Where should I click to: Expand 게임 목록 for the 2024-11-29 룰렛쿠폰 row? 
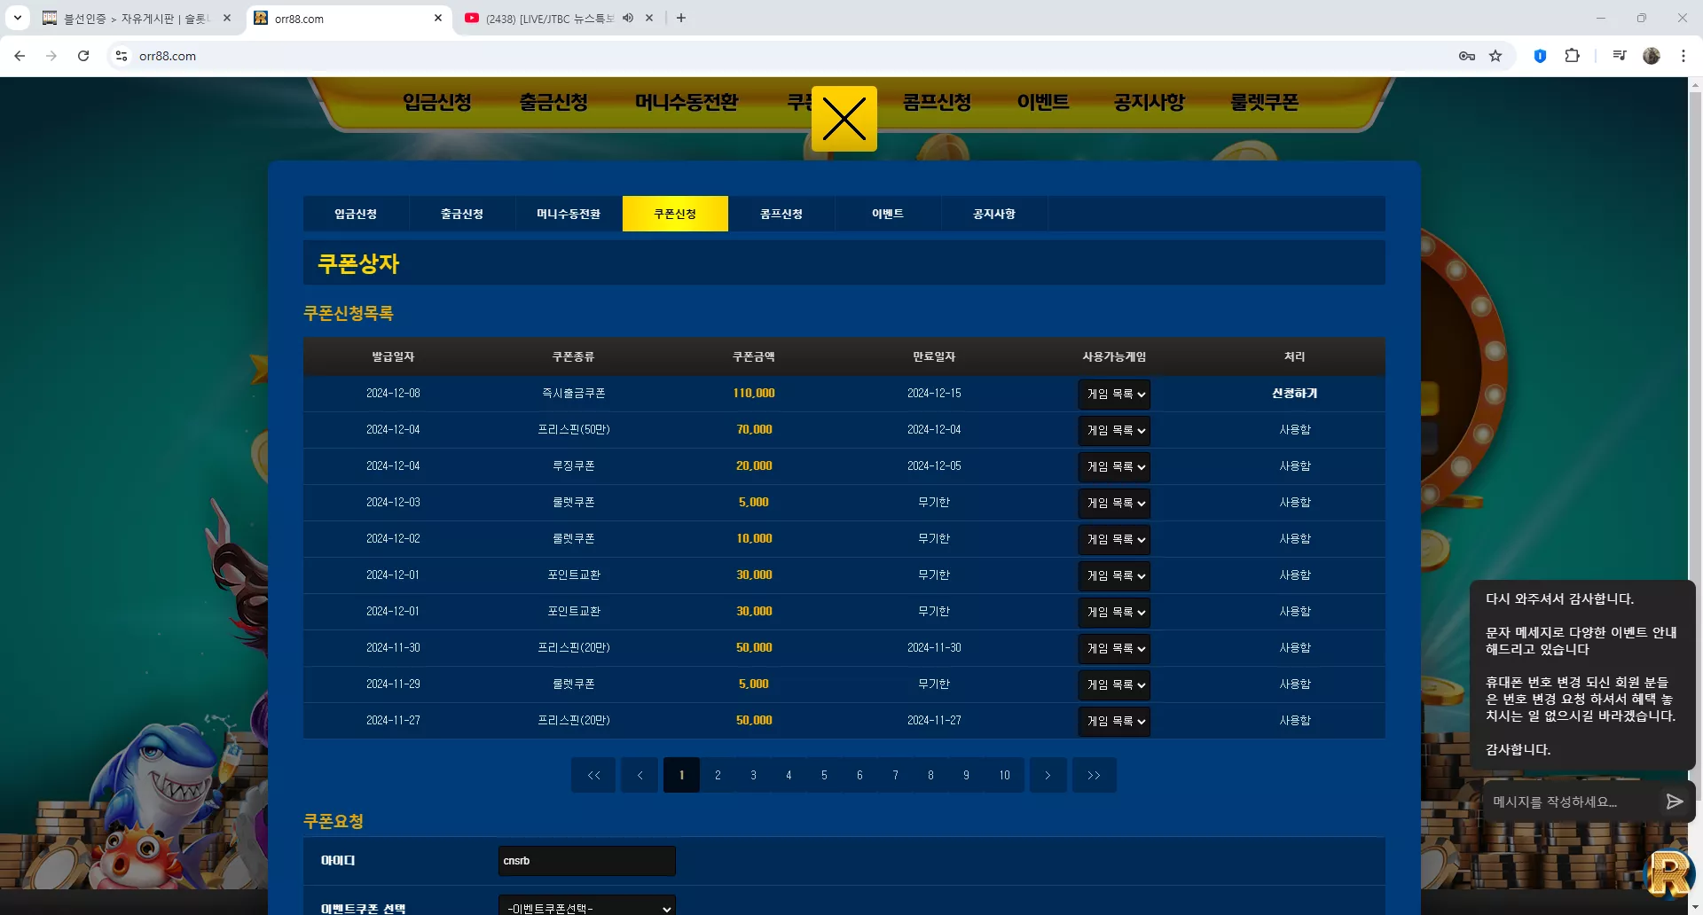pyautogui.click(x=1115, y=684)
